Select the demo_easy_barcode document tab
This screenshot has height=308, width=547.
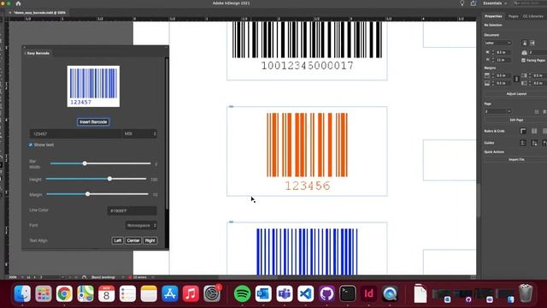(x=39, y=13)
